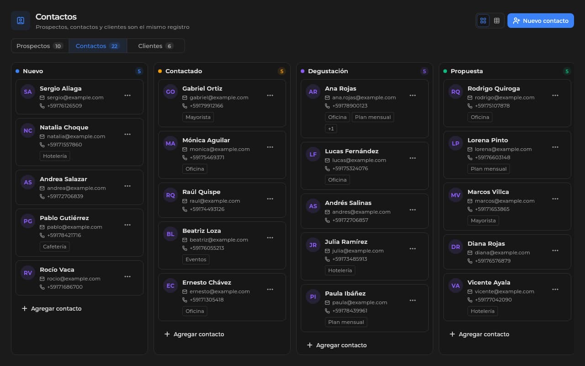This screenshot has width=585, height=366.
Task: Open the three-dot menu for Lorena Pinto
Action: coord(555,147)
